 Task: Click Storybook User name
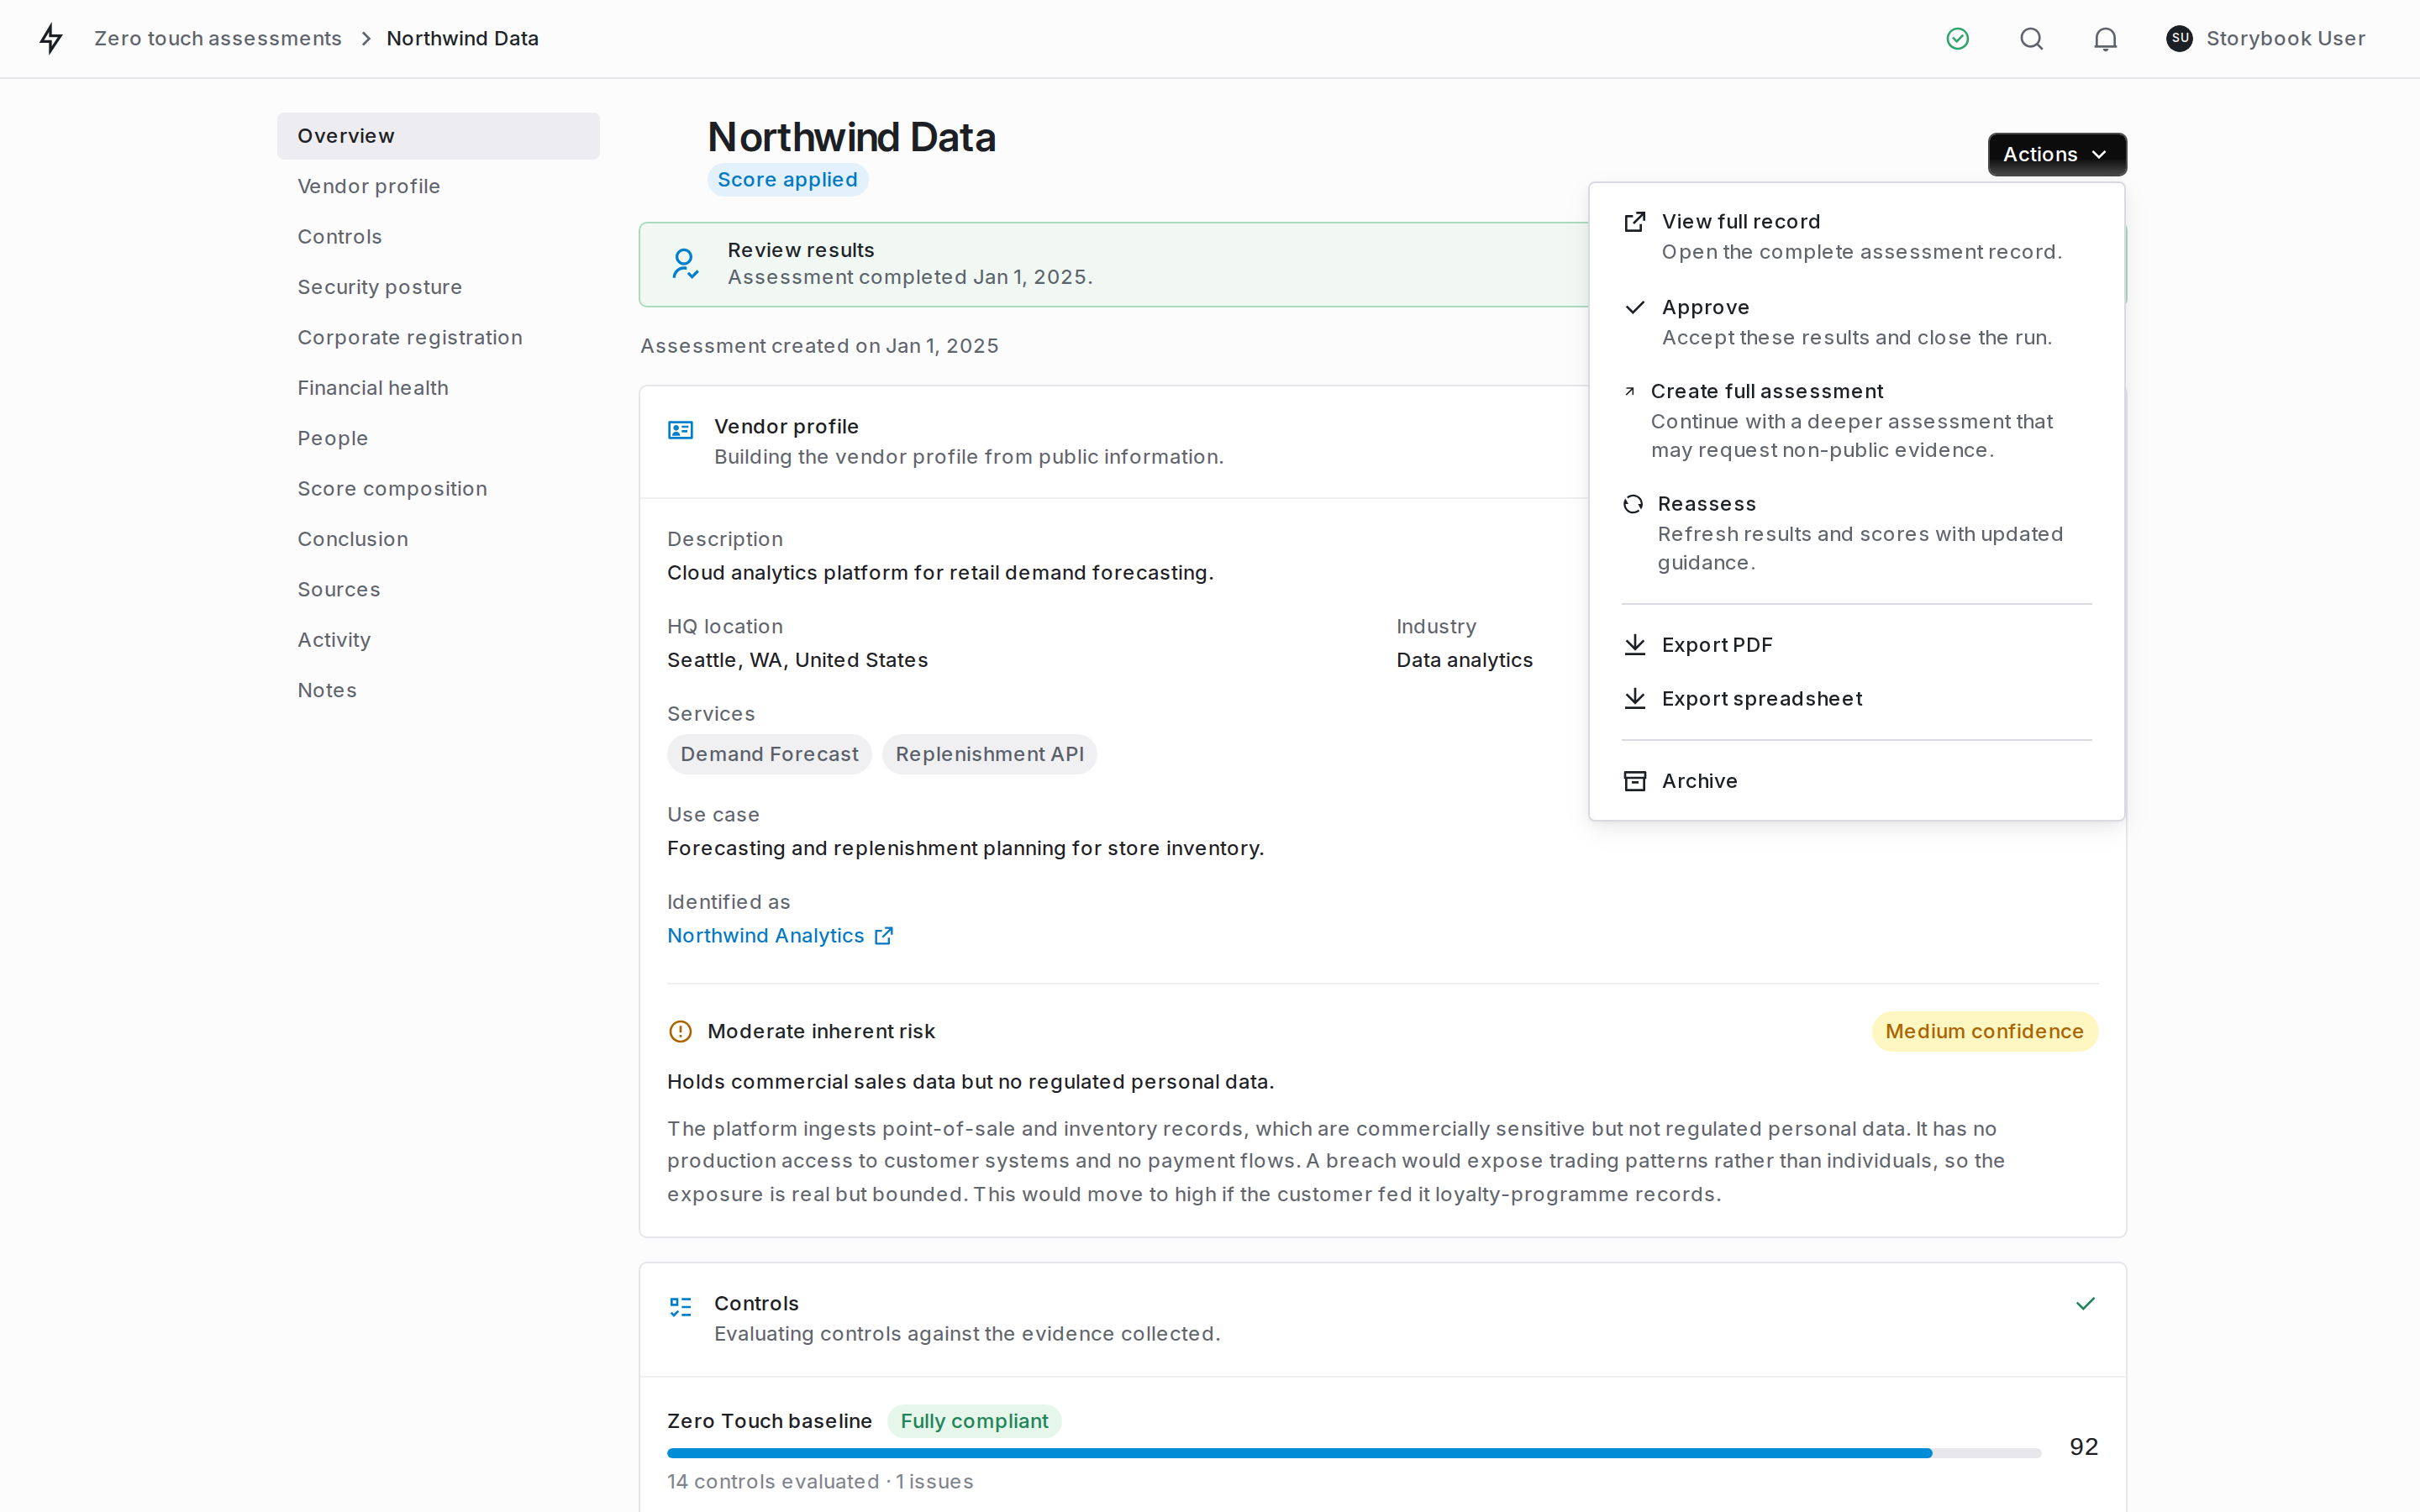point(2285,38)
